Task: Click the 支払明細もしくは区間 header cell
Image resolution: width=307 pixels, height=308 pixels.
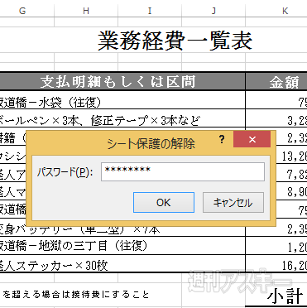Action: [122, 82]
